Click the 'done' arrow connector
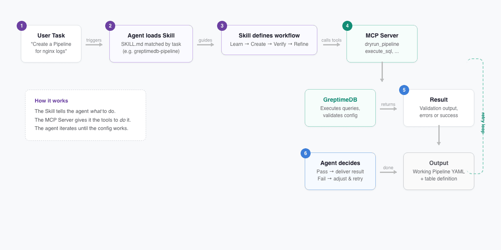 388,172
